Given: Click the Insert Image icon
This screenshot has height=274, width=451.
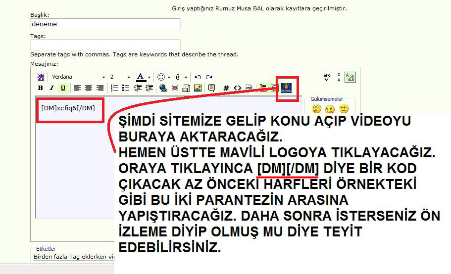Looking at the screenshot, I should 198,88.
